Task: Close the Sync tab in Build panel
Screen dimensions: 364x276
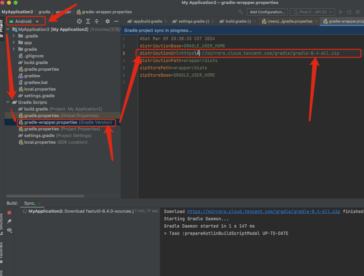Action: (x=39, y=203)
